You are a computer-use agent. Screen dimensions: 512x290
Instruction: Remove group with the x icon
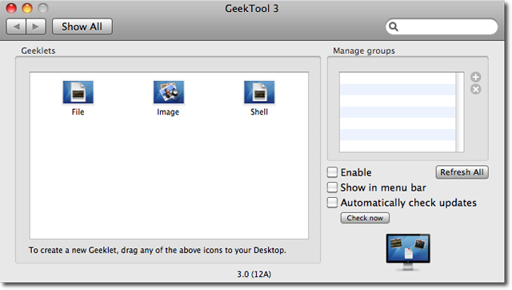click(476, 89)
